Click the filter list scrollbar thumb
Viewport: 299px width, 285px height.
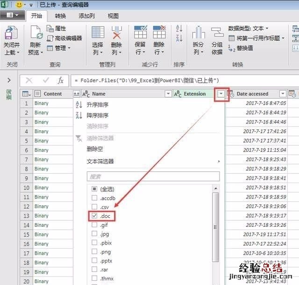215,227
